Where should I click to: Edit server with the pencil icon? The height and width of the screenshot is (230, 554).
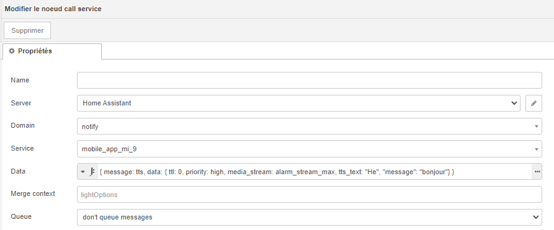click(x=534, y=103)
